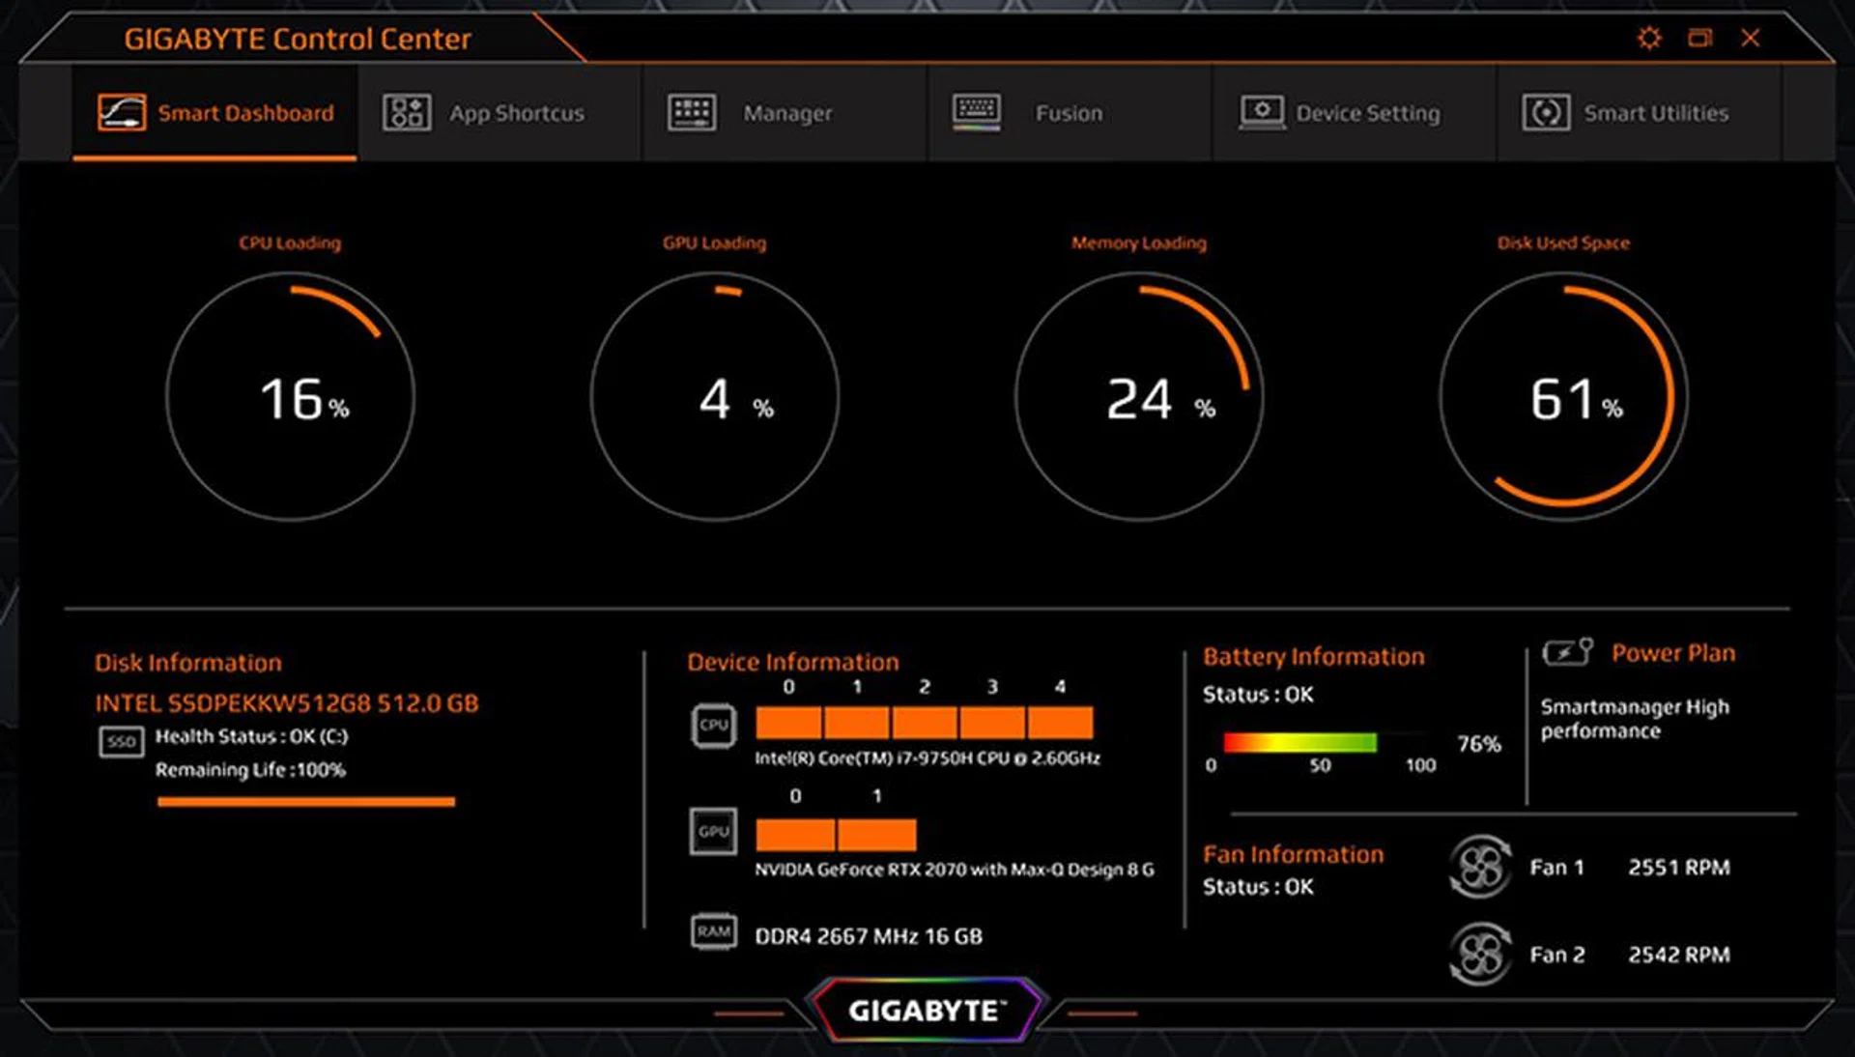
Task: Click the Fan 1 icon
Action: click(1479, 867)
